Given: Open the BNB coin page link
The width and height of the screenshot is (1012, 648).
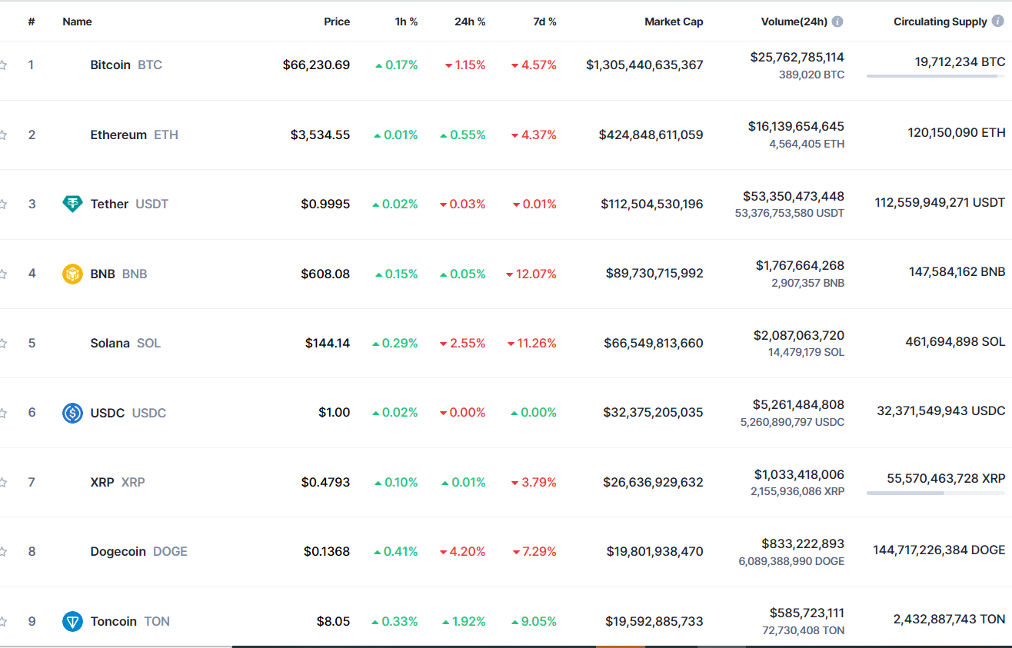Looking at the screenshot, I should [x=118, y=274].
